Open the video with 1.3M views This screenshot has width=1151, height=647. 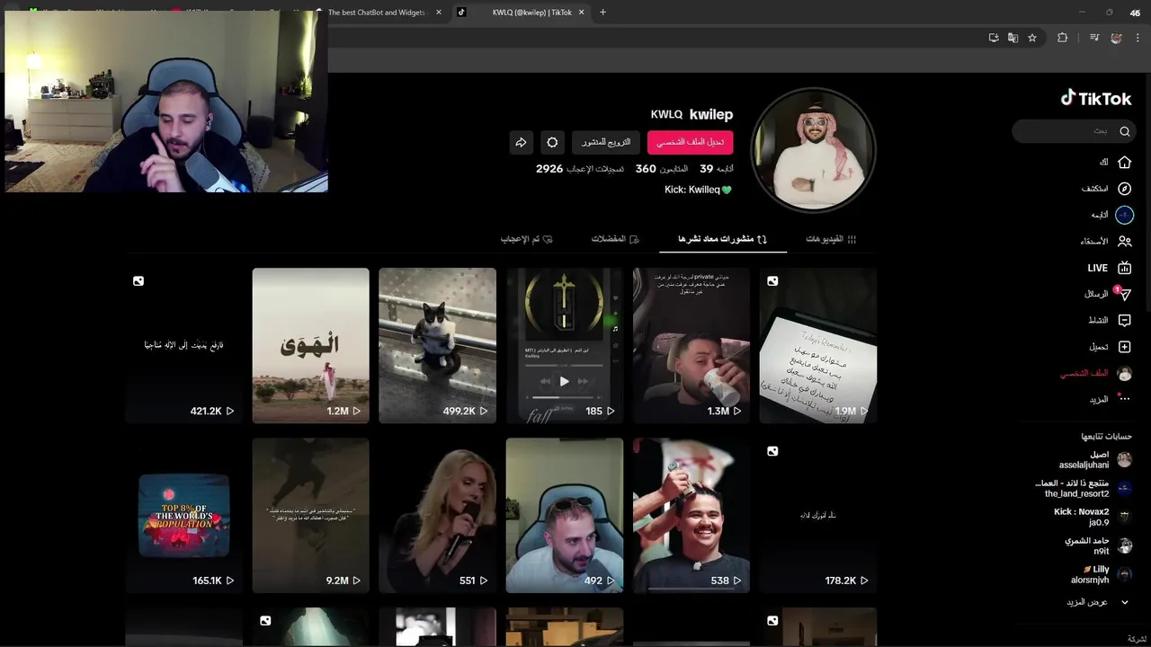691,345
